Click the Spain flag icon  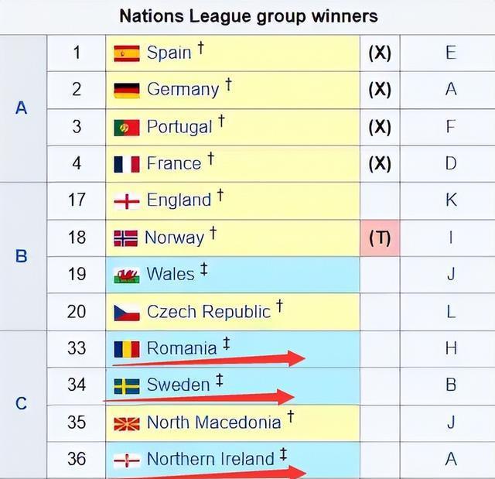[126, 53]
